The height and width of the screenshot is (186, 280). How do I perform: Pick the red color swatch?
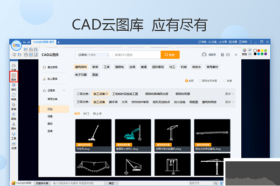[259, 51]
